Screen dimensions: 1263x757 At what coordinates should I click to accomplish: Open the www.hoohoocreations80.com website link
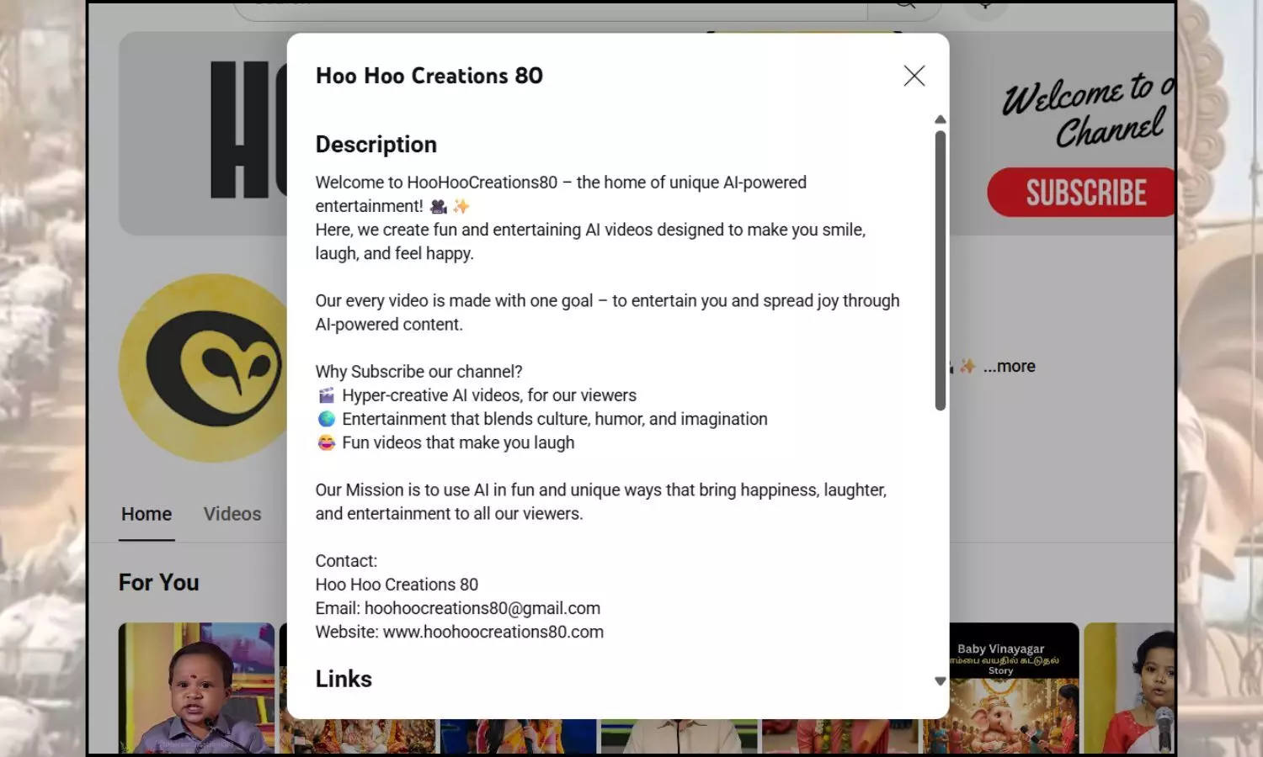[493, 632]
